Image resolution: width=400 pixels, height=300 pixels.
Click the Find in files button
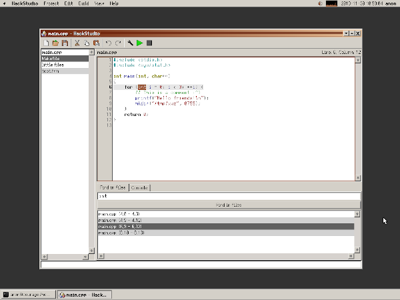click(229, 205)
